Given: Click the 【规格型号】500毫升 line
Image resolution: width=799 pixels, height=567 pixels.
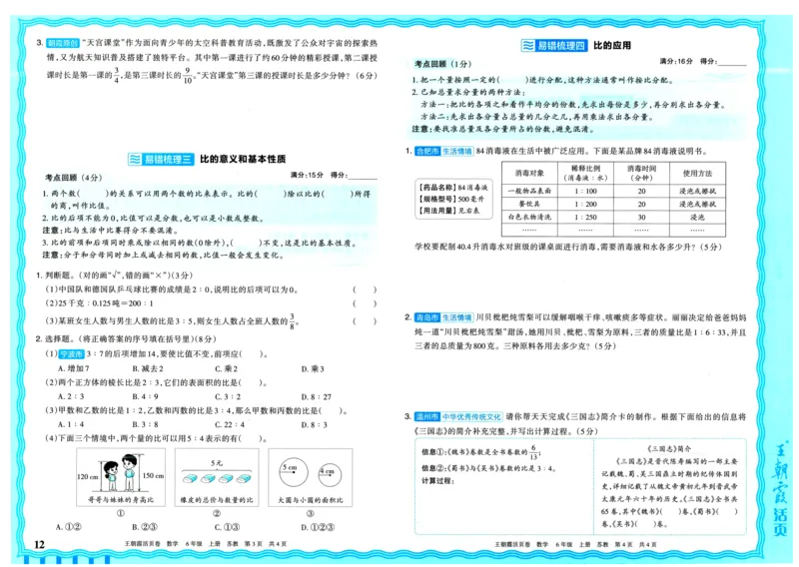Looking at the screenshot, I should (x=451, y=199).
